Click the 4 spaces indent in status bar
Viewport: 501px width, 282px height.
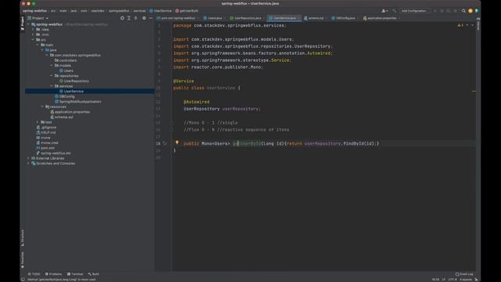pyautogui.click(x=466, y=280)
